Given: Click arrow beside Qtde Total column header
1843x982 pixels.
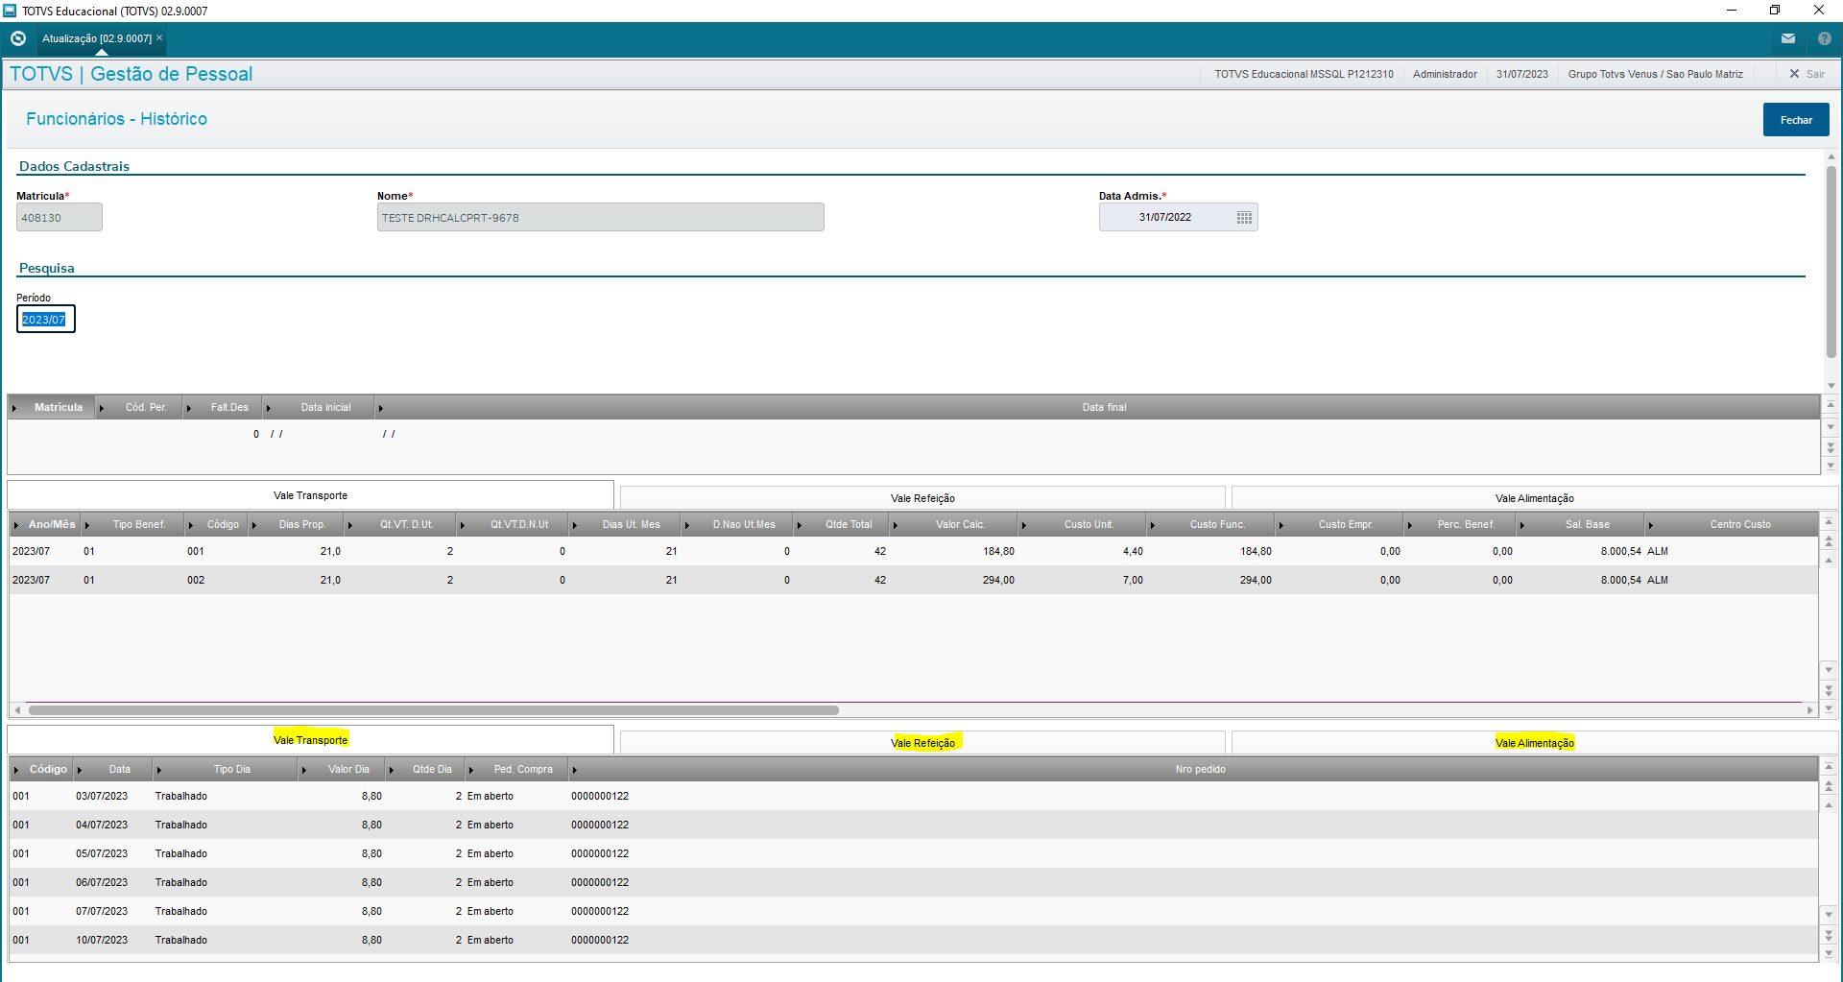Looking at the screenshot, I should tap(800, 525).
